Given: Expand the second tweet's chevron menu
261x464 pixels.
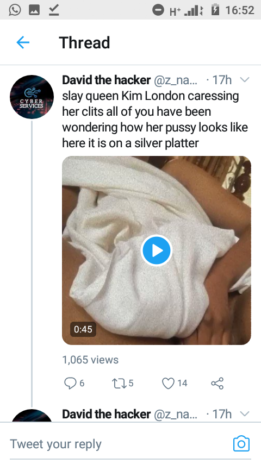Looking at the screenshot, I should (x=245, y=413).
